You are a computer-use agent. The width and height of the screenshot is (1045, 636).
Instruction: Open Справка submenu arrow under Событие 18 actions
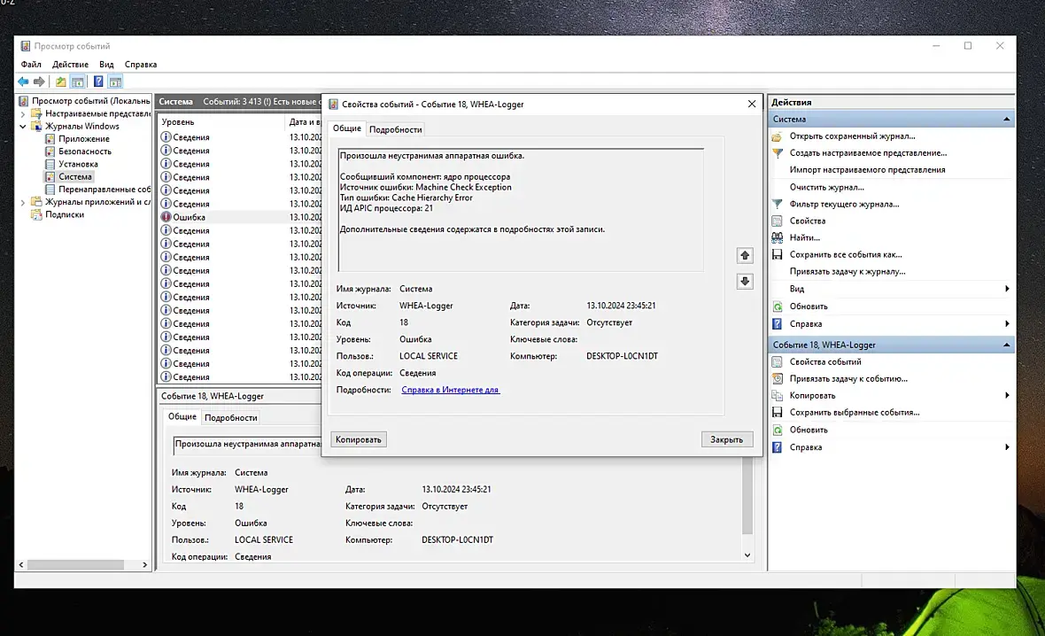coord(1007,447)
